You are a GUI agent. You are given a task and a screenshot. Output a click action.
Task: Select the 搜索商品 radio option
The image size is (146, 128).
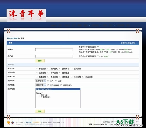(x=60, y=69)
